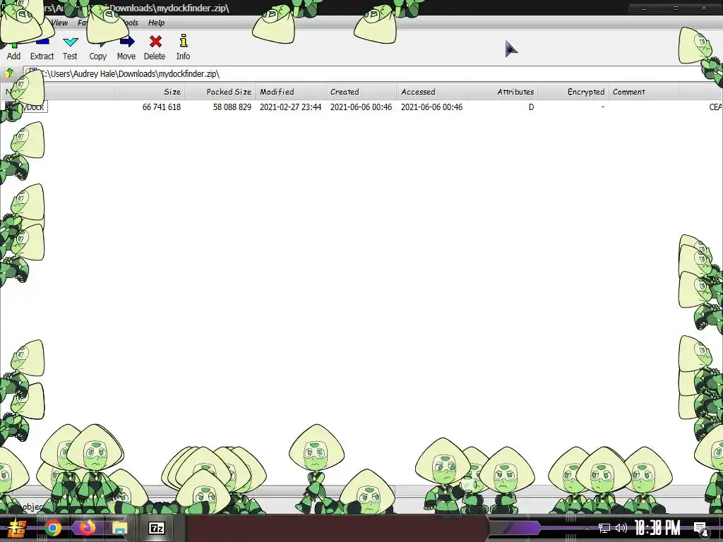Open the Info tool

coord(183,47)
